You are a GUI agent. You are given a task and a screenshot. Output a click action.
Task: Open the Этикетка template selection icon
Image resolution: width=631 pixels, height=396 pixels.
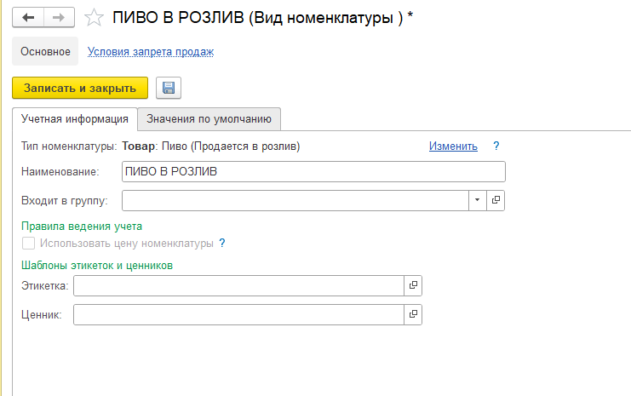[413, 285]
